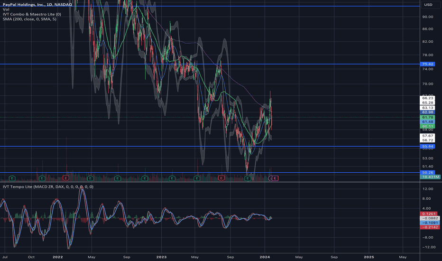Screen dimensions: 442x261
Task: Click the 82.00 price axis label
Action: 428,41
